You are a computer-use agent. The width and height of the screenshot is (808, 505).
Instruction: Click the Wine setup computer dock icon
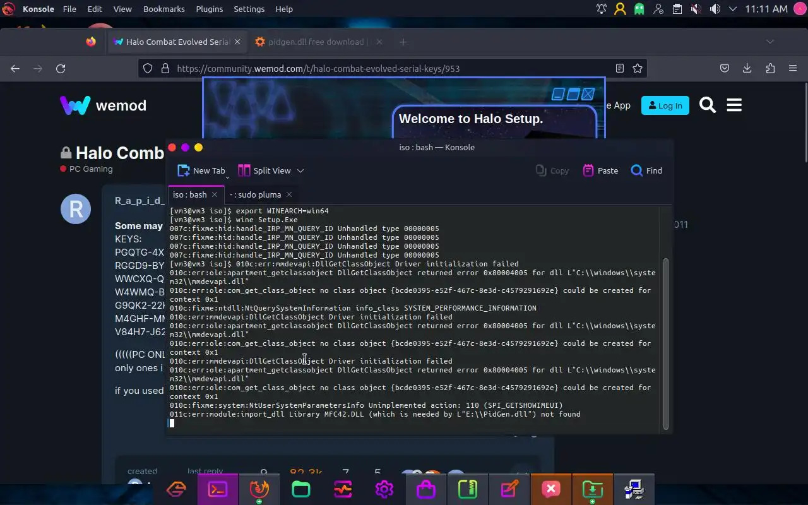(x=633, y=489)
